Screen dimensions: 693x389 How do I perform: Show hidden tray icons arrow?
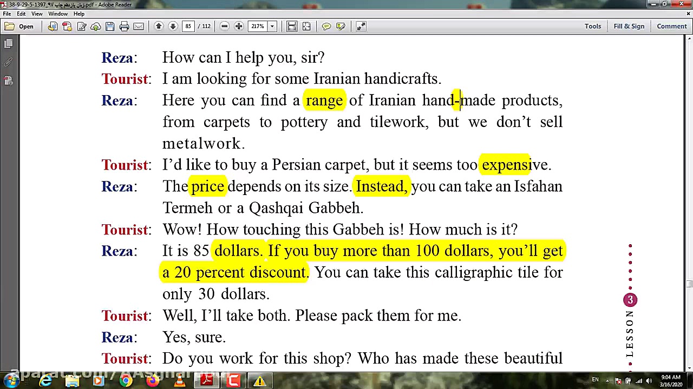click(608, 381)
